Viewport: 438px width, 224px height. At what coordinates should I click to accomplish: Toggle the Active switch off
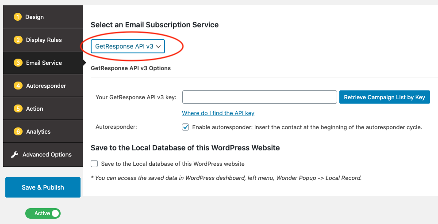[x=43, y=213]
